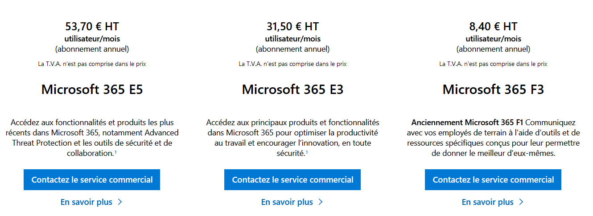Contact sales for Microsoft 365 E3
Viewport: 593px width, 216px height.
292,180
